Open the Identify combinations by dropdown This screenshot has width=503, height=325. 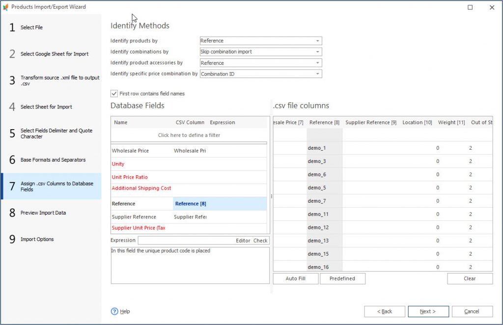[317, 52]
